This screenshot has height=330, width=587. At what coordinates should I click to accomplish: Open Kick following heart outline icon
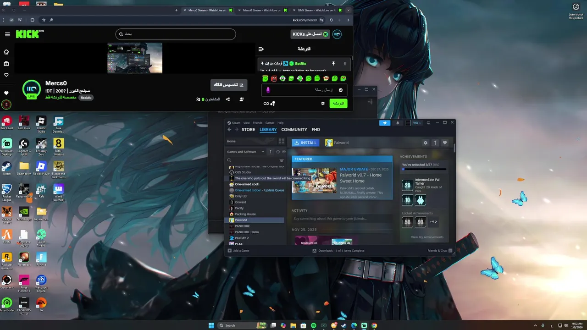coord(6,75)
